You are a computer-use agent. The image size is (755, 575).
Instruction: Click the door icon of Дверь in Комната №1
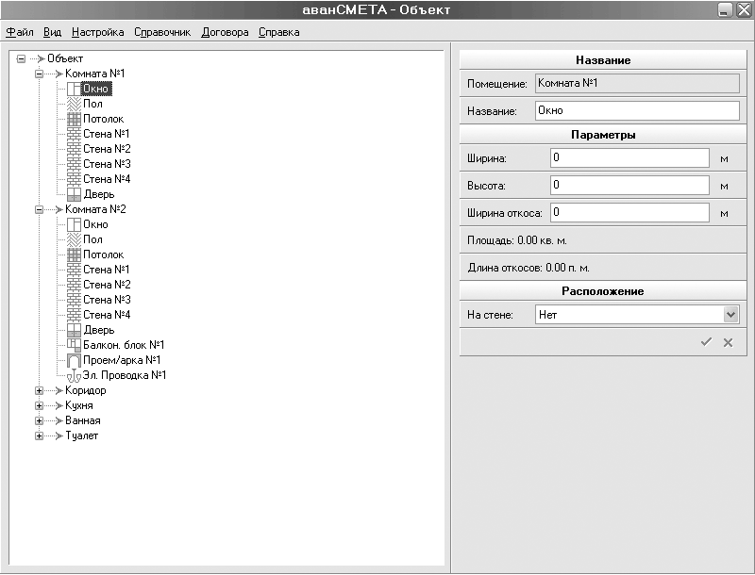75,194
